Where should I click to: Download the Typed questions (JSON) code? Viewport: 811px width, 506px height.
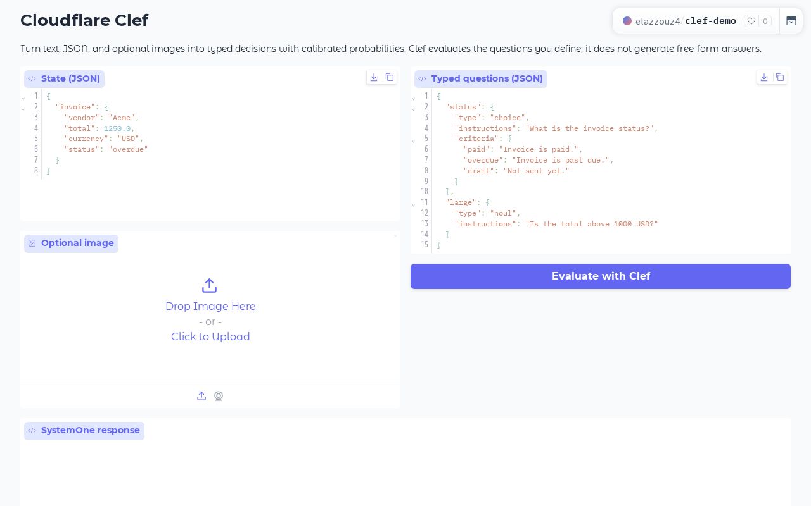click(x=764, y=77)
